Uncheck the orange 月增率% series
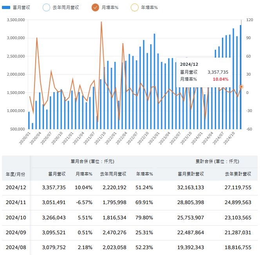The height and width of the screenshot is (255, 260). coord(96,7)
